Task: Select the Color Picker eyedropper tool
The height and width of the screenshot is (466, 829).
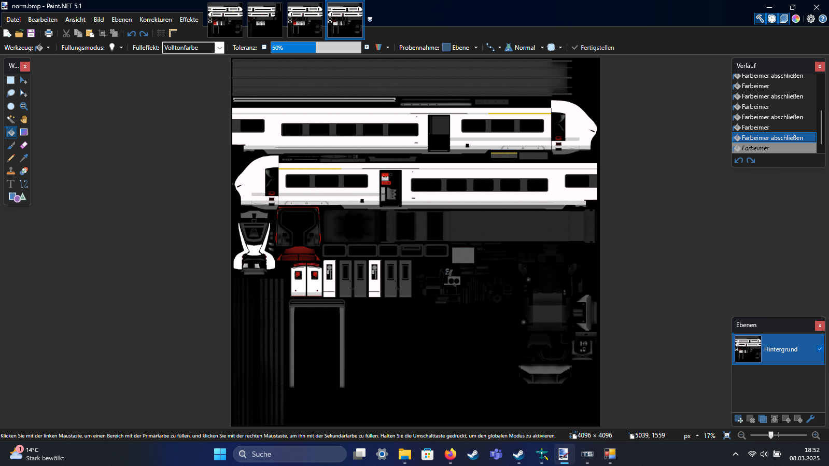Action: click(x=24, y=158)
